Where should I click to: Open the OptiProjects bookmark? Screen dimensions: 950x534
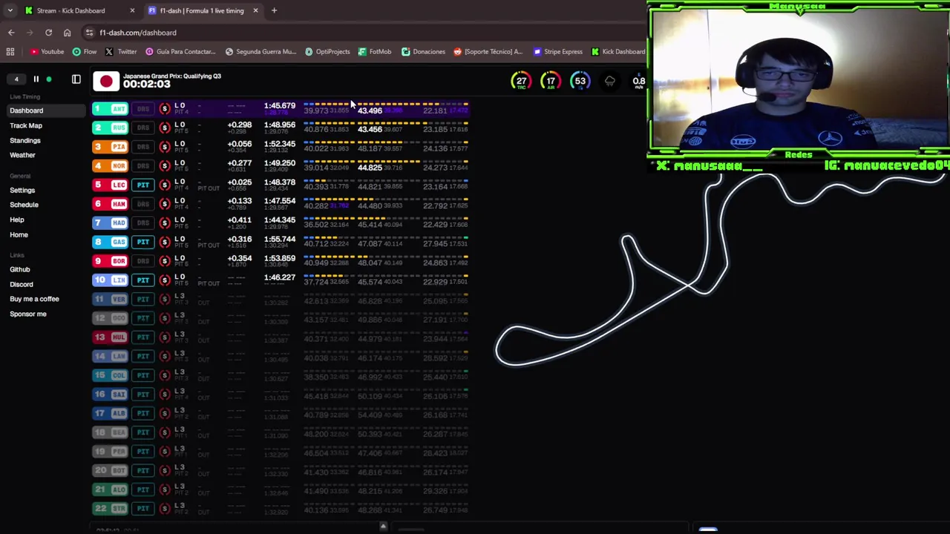327,52
